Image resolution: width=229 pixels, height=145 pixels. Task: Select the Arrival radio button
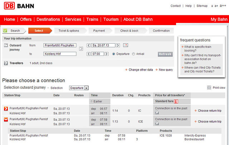click(134, 54)
